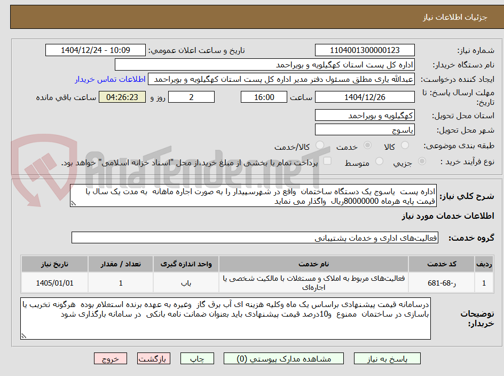Click the واحد اندازه گیری column header

coord(186,264)
